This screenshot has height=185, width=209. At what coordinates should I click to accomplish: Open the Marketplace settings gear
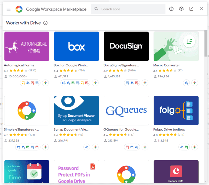[x=181, y=9]
